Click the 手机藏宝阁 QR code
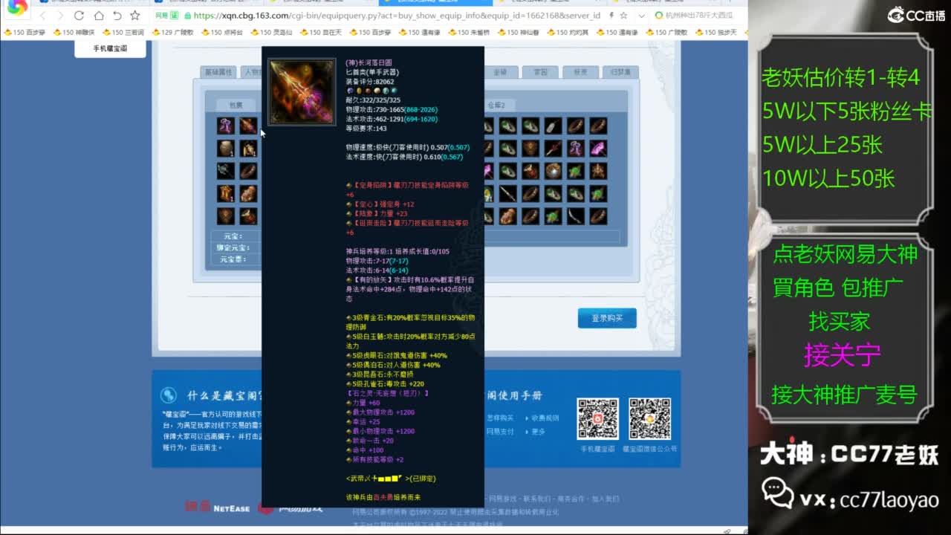Screen dimensions: 951x535 tap(597, 419)
